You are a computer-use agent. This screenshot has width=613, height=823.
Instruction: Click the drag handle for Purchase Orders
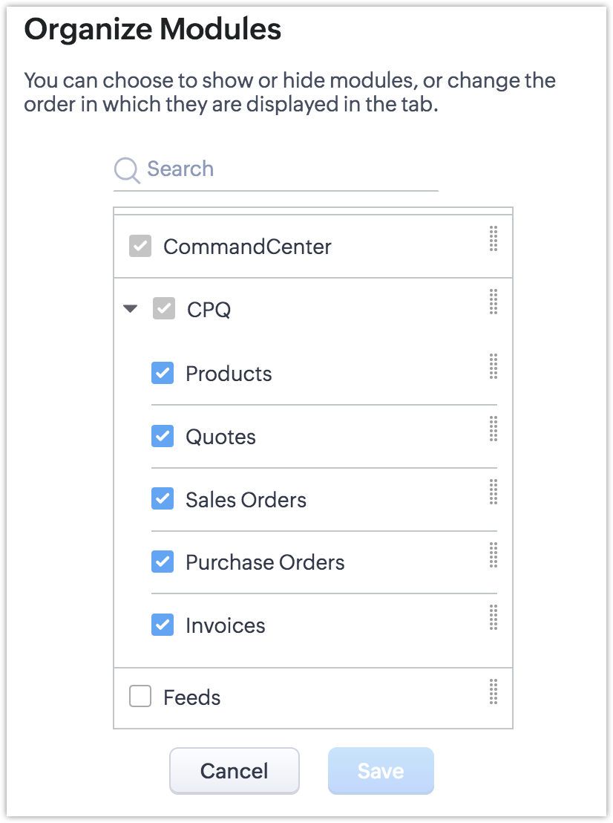click(494, 555)
